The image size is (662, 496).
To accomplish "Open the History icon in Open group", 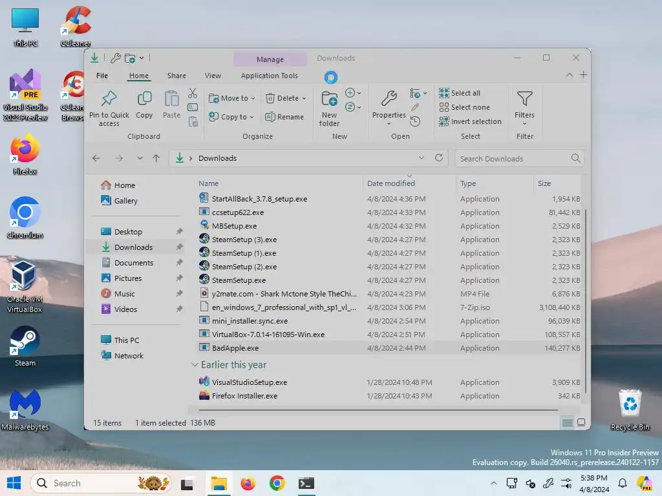I will 415,121.
